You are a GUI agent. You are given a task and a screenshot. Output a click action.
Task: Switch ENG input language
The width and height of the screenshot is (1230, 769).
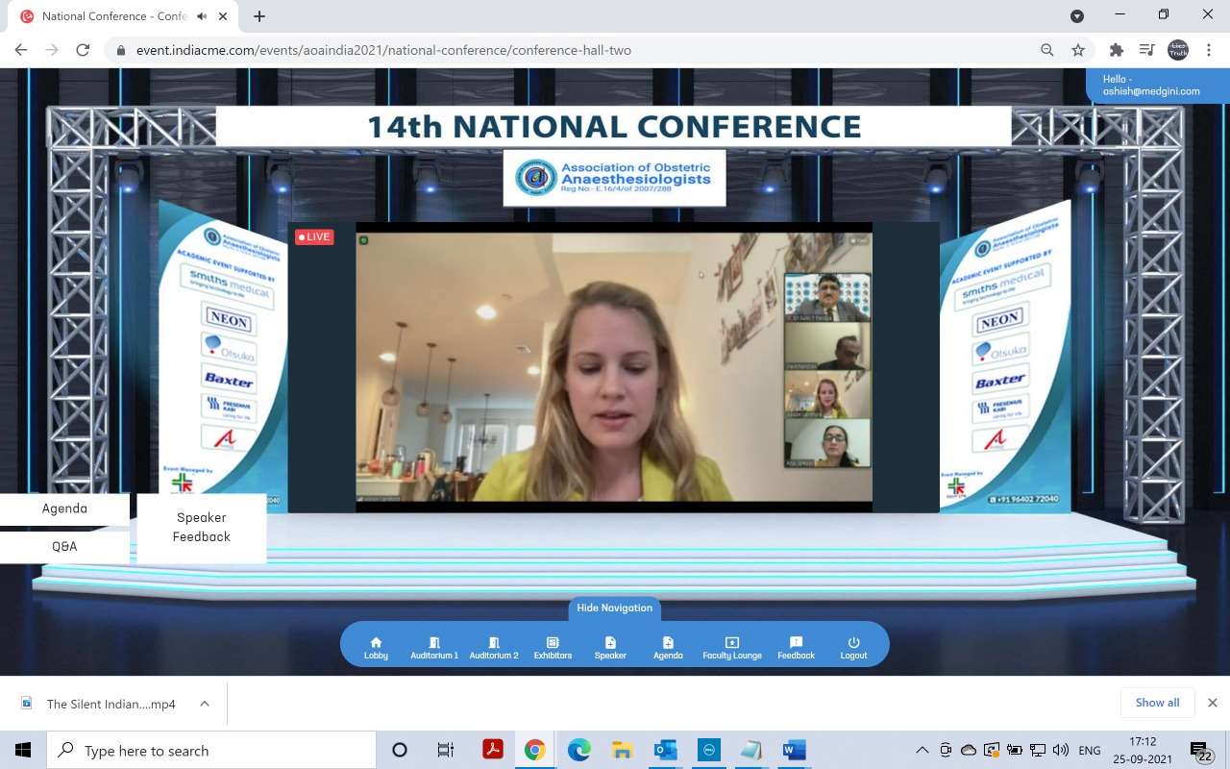[1090, 751]
